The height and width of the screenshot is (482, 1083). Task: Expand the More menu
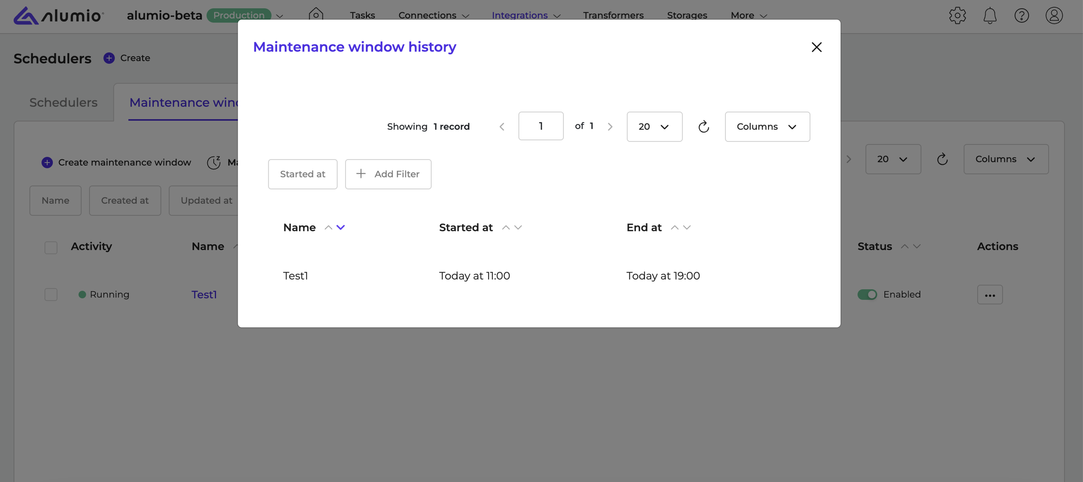tap(749, 15)
